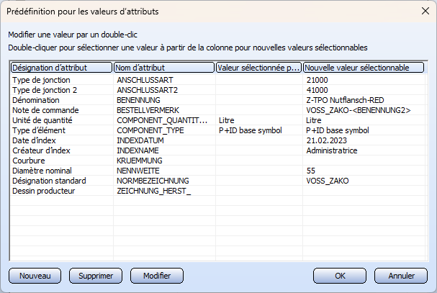The image size is (437, 293).
Task: Select the Unité de quantité row
Action: tap(217, 120)
